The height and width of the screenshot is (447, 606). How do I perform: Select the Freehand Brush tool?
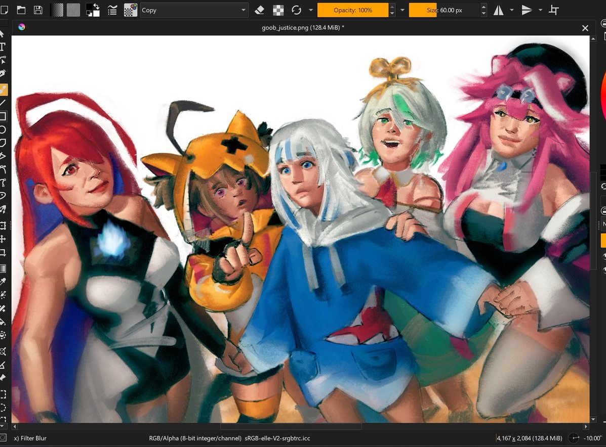tap(4, 90)
